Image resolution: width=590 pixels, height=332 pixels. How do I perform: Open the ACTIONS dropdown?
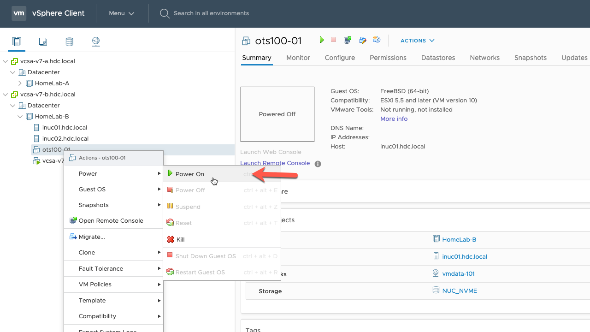tap(418, 41)
